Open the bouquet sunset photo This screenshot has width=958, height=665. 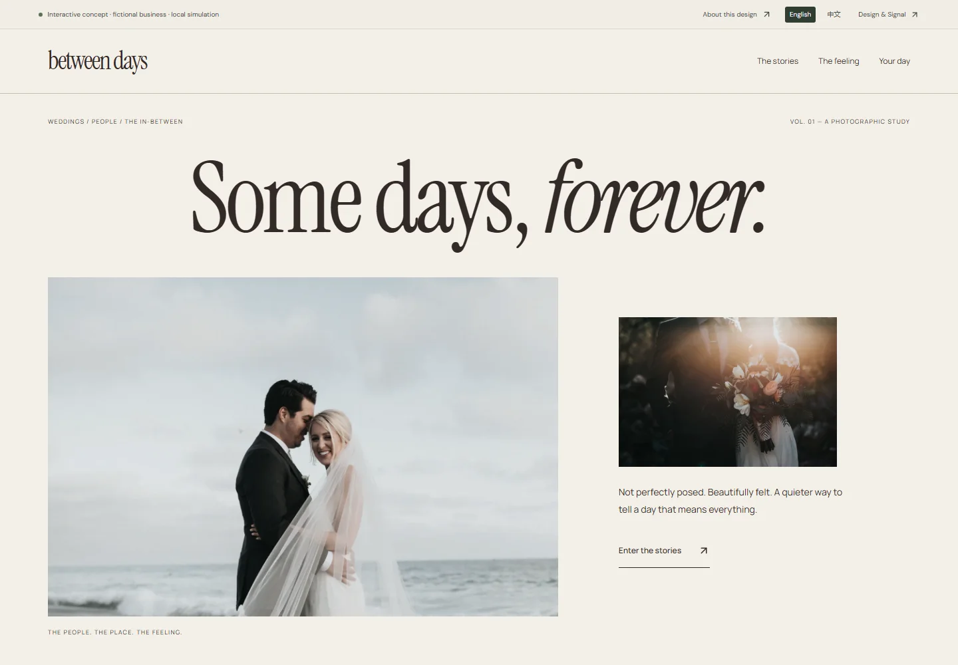728,392
